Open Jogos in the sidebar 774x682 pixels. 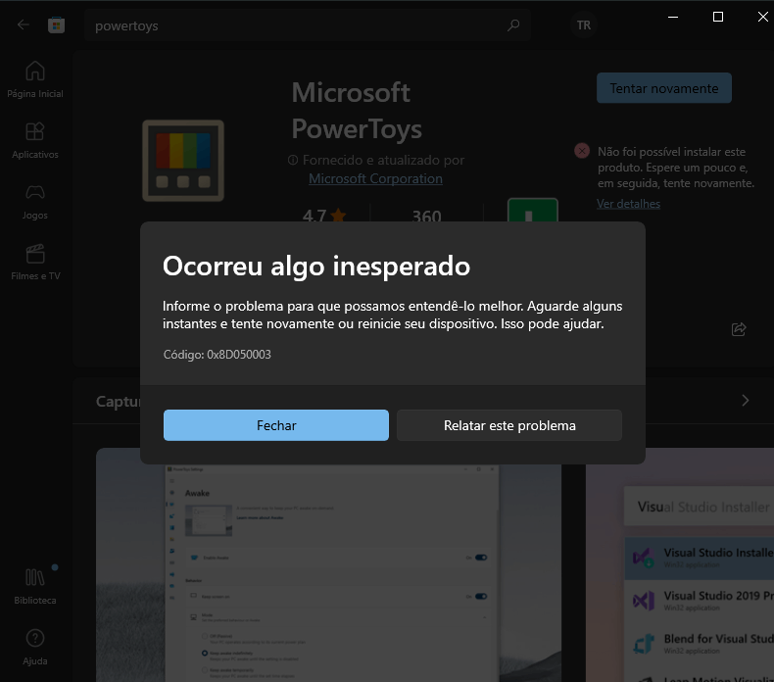pos(35,202)
